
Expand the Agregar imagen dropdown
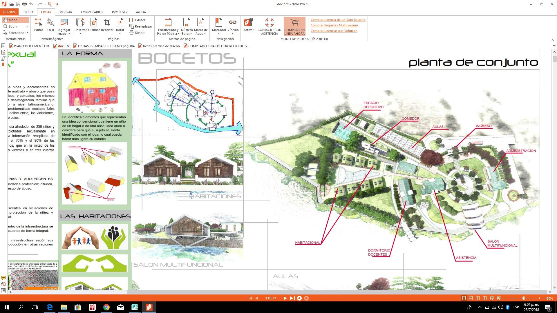tap(70, 34)
